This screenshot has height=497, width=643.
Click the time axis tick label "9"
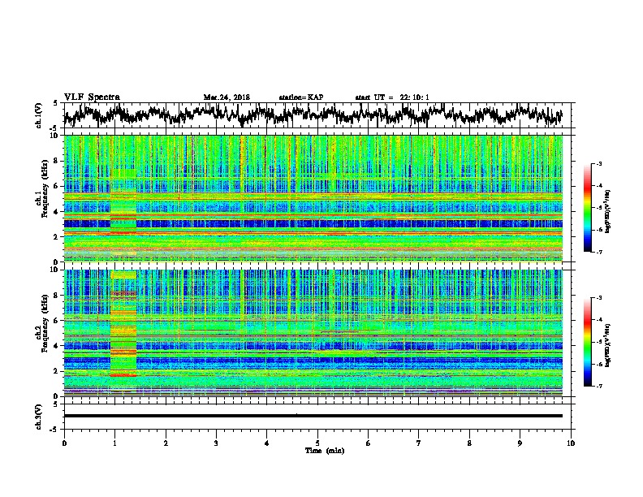(x=520, y=443)
